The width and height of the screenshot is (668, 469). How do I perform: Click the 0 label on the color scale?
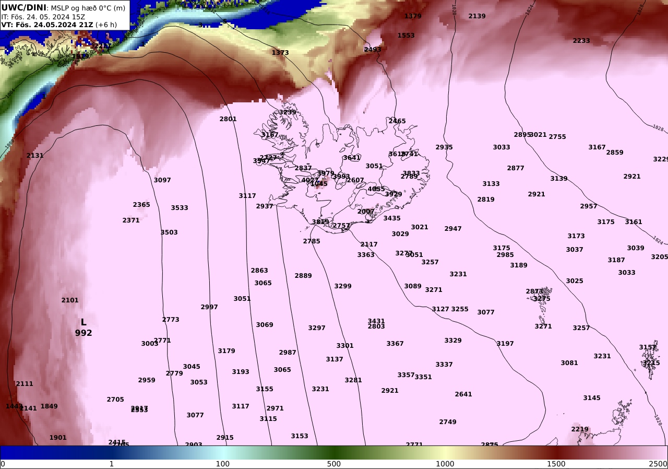[3, 464]
